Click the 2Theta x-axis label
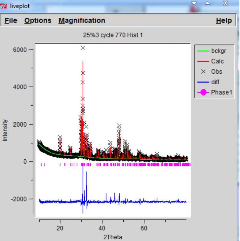Image resolution: width=240 pixels, height=241 pixels. [113, 237]
